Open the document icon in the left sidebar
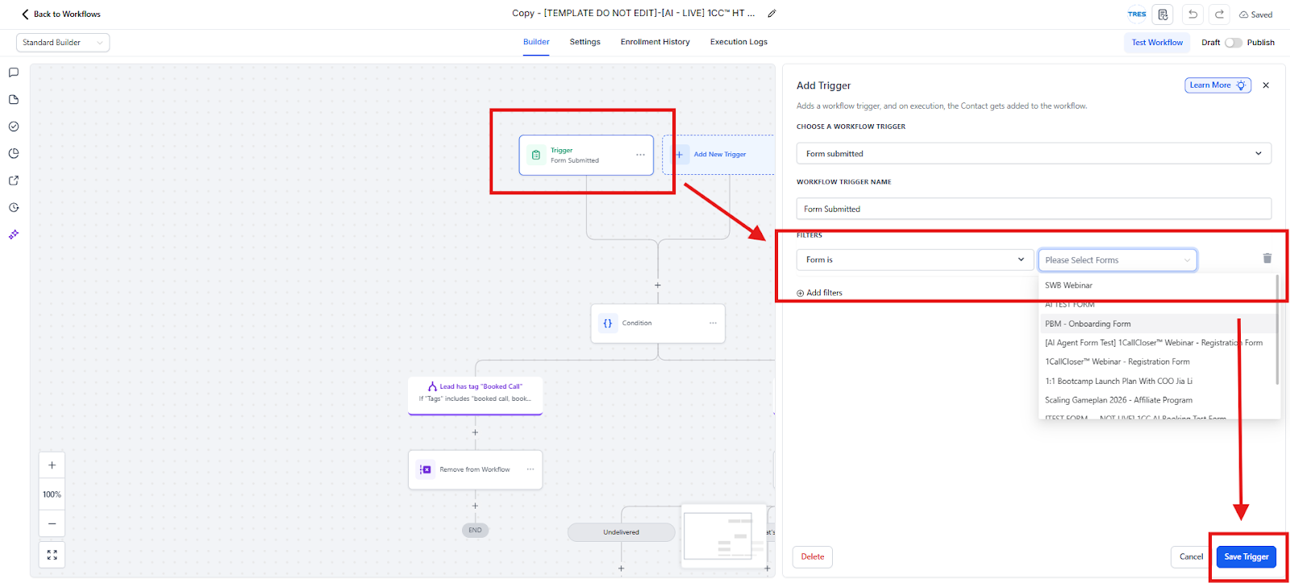The height and width of the screenshot is (583, 1290). (14, 100)
